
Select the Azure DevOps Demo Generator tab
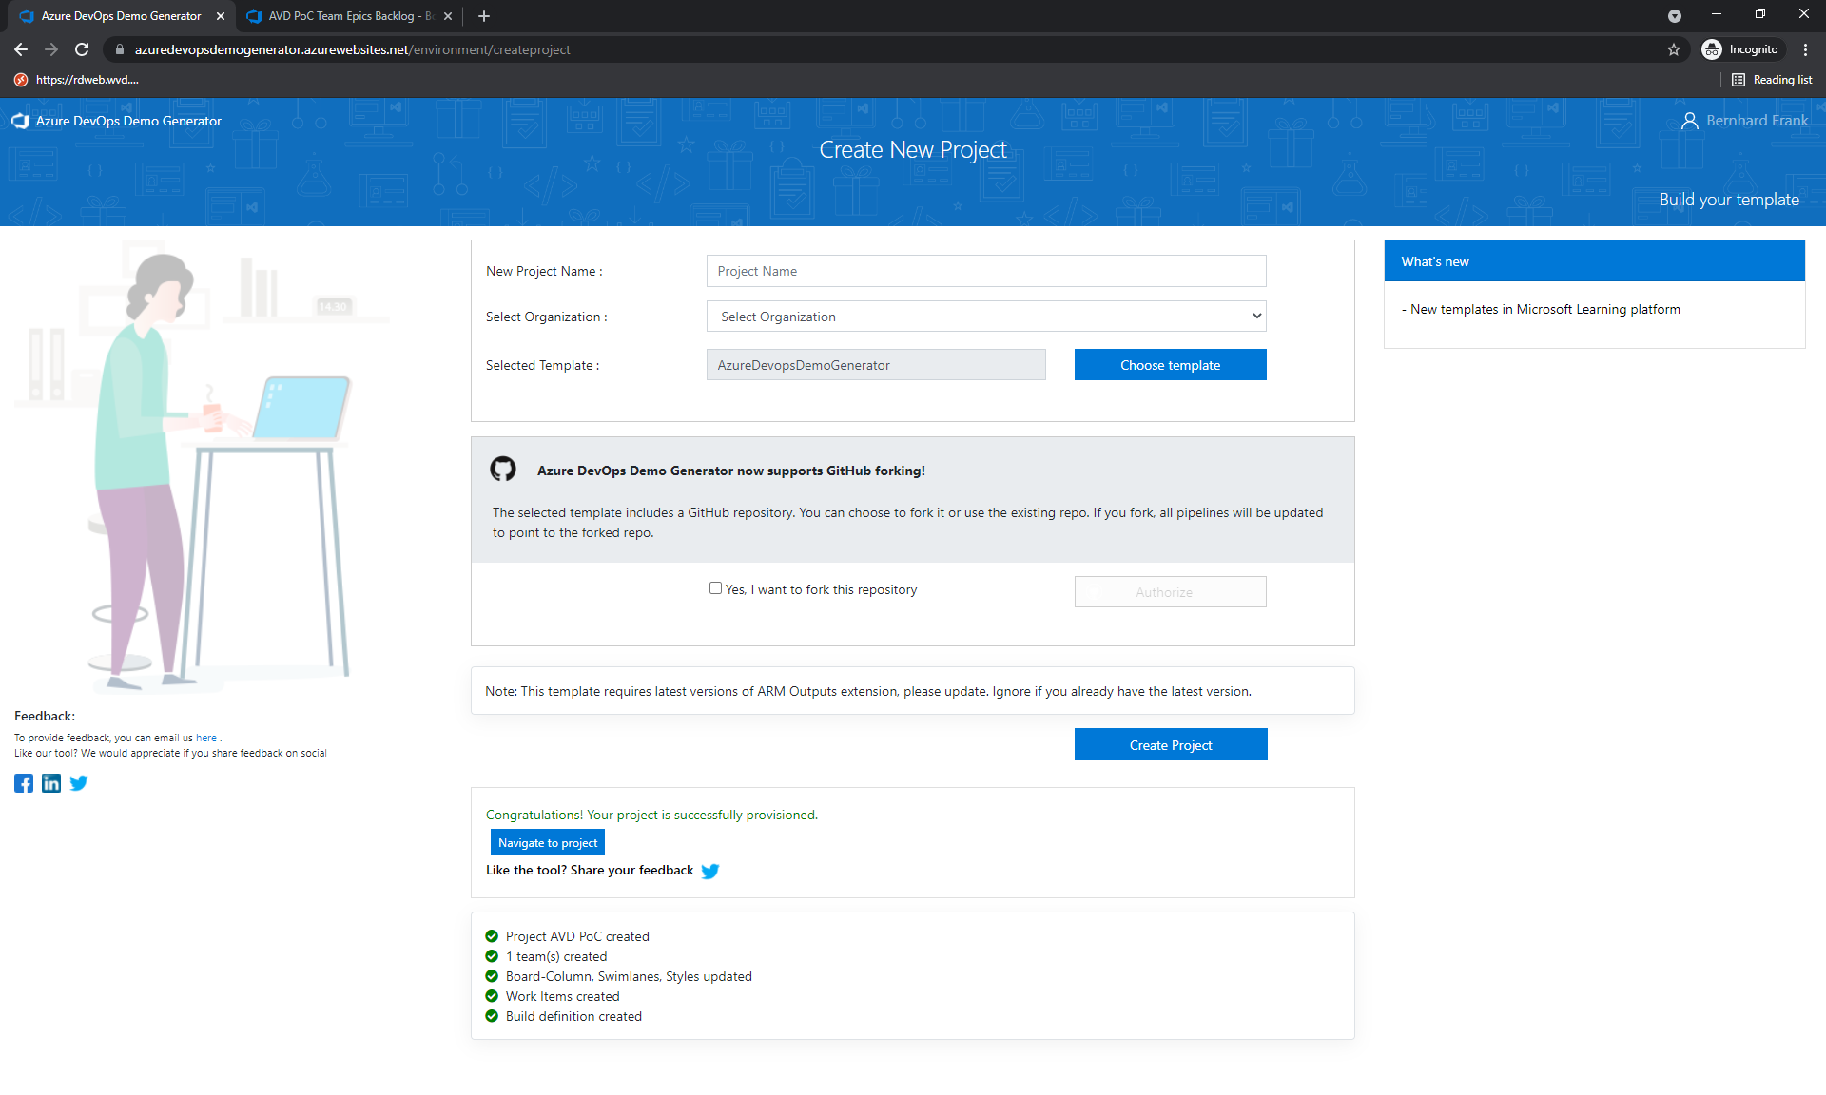coord(122,16)
